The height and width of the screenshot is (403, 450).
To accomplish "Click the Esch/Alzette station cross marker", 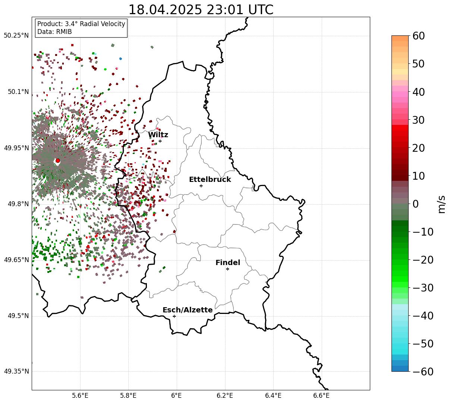I will [174, 316].
